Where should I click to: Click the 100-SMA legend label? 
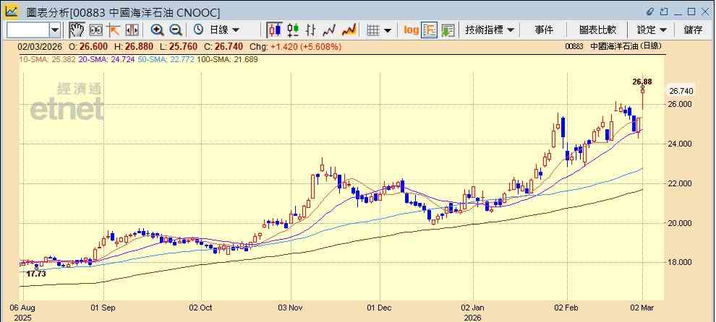click(227, 59)
